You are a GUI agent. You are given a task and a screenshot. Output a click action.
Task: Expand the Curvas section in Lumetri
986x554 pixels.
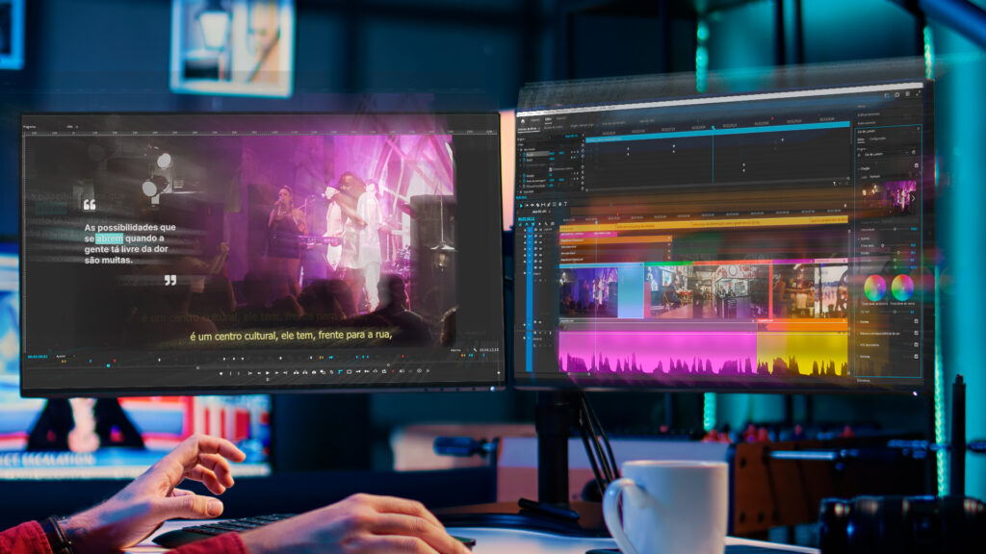point(858,321)
